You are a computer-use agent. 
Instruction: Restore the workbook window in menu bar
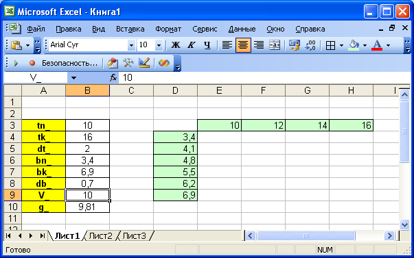pos(392,28)
